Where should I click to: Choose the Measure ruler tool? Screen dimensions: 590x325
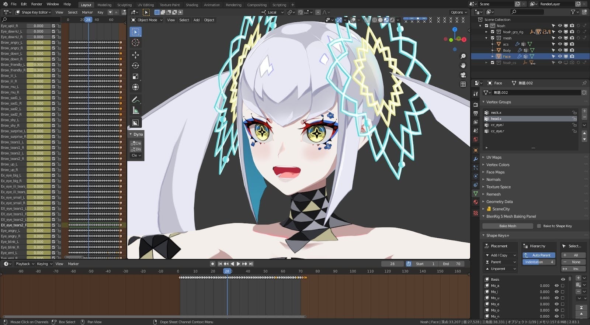click(135, 111)
